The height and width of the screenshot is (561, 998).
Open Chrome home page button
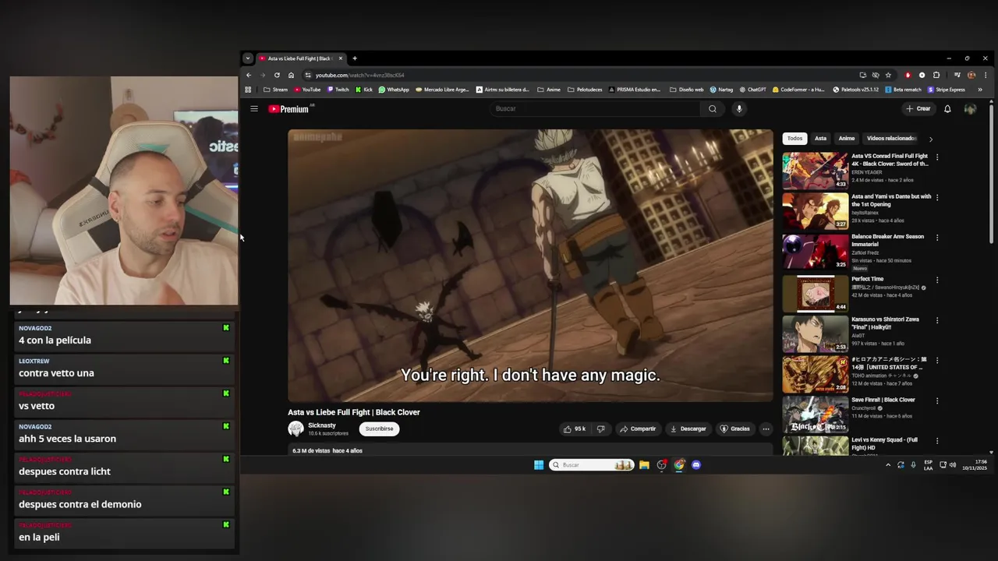point(291,76)
